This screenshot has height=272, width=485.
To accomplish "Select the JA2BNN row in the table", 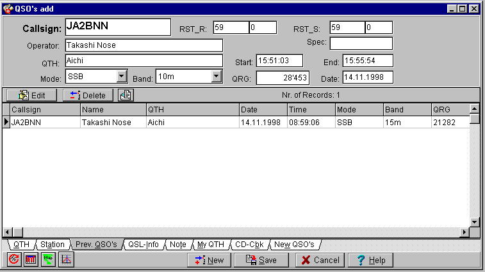I will coord(45,122).
